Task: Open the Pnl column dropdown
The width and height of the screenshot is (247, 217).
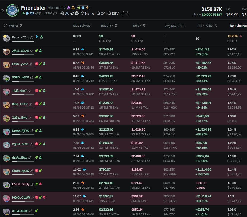Action: point(200,26)
